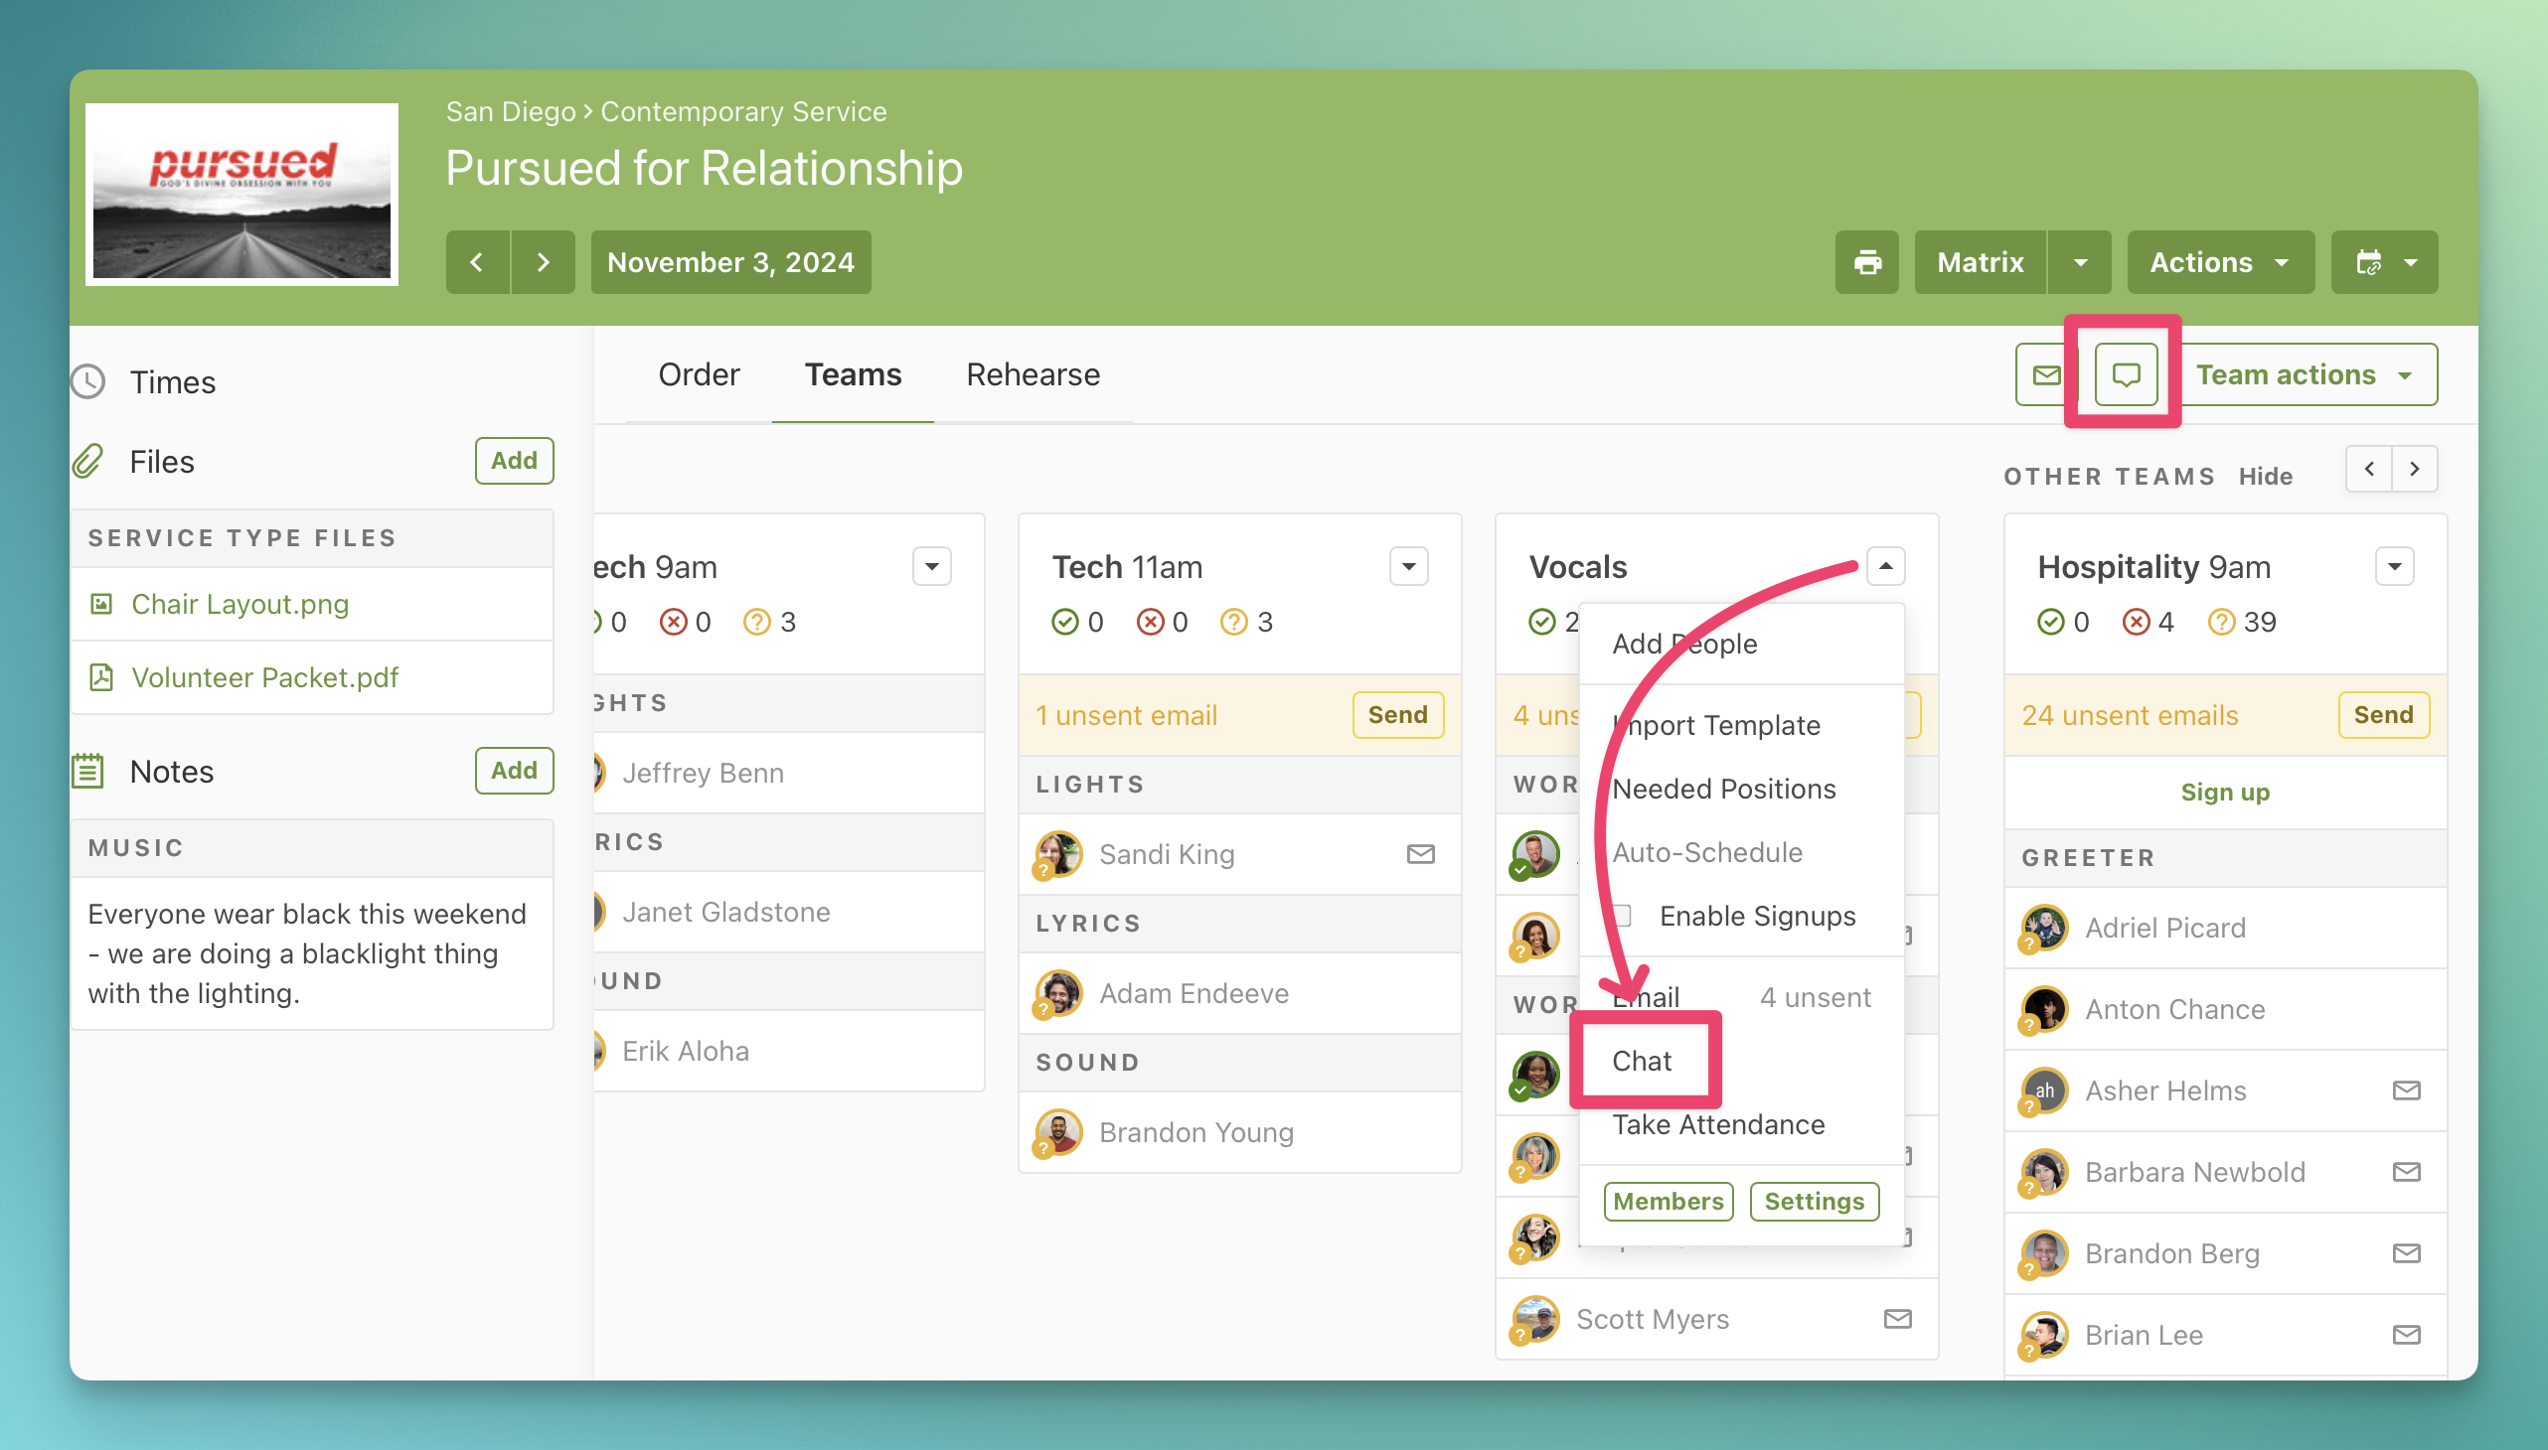Enable the Signups checkbox
2548x1450 pixels.
point(1622,916)
